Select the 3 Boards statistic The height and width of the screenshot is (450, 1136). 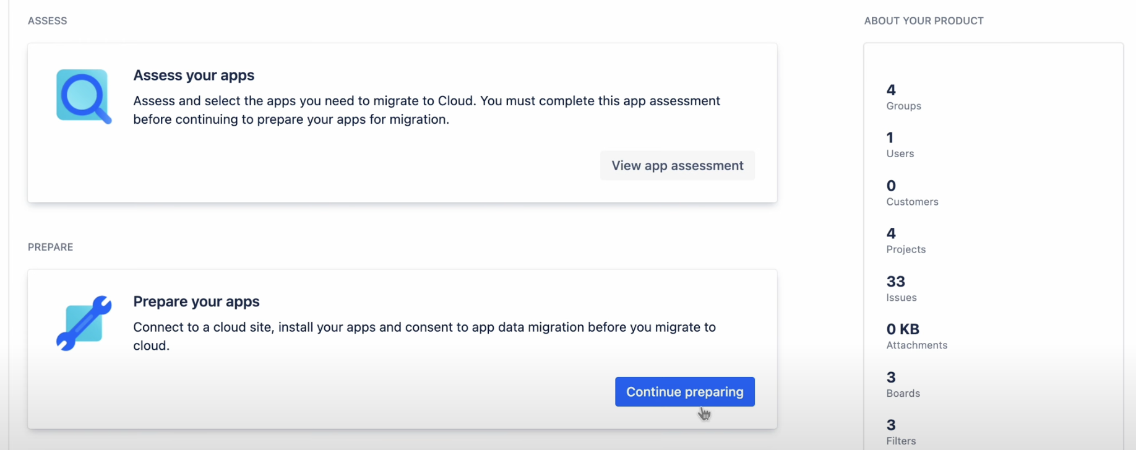click(902, 384)
